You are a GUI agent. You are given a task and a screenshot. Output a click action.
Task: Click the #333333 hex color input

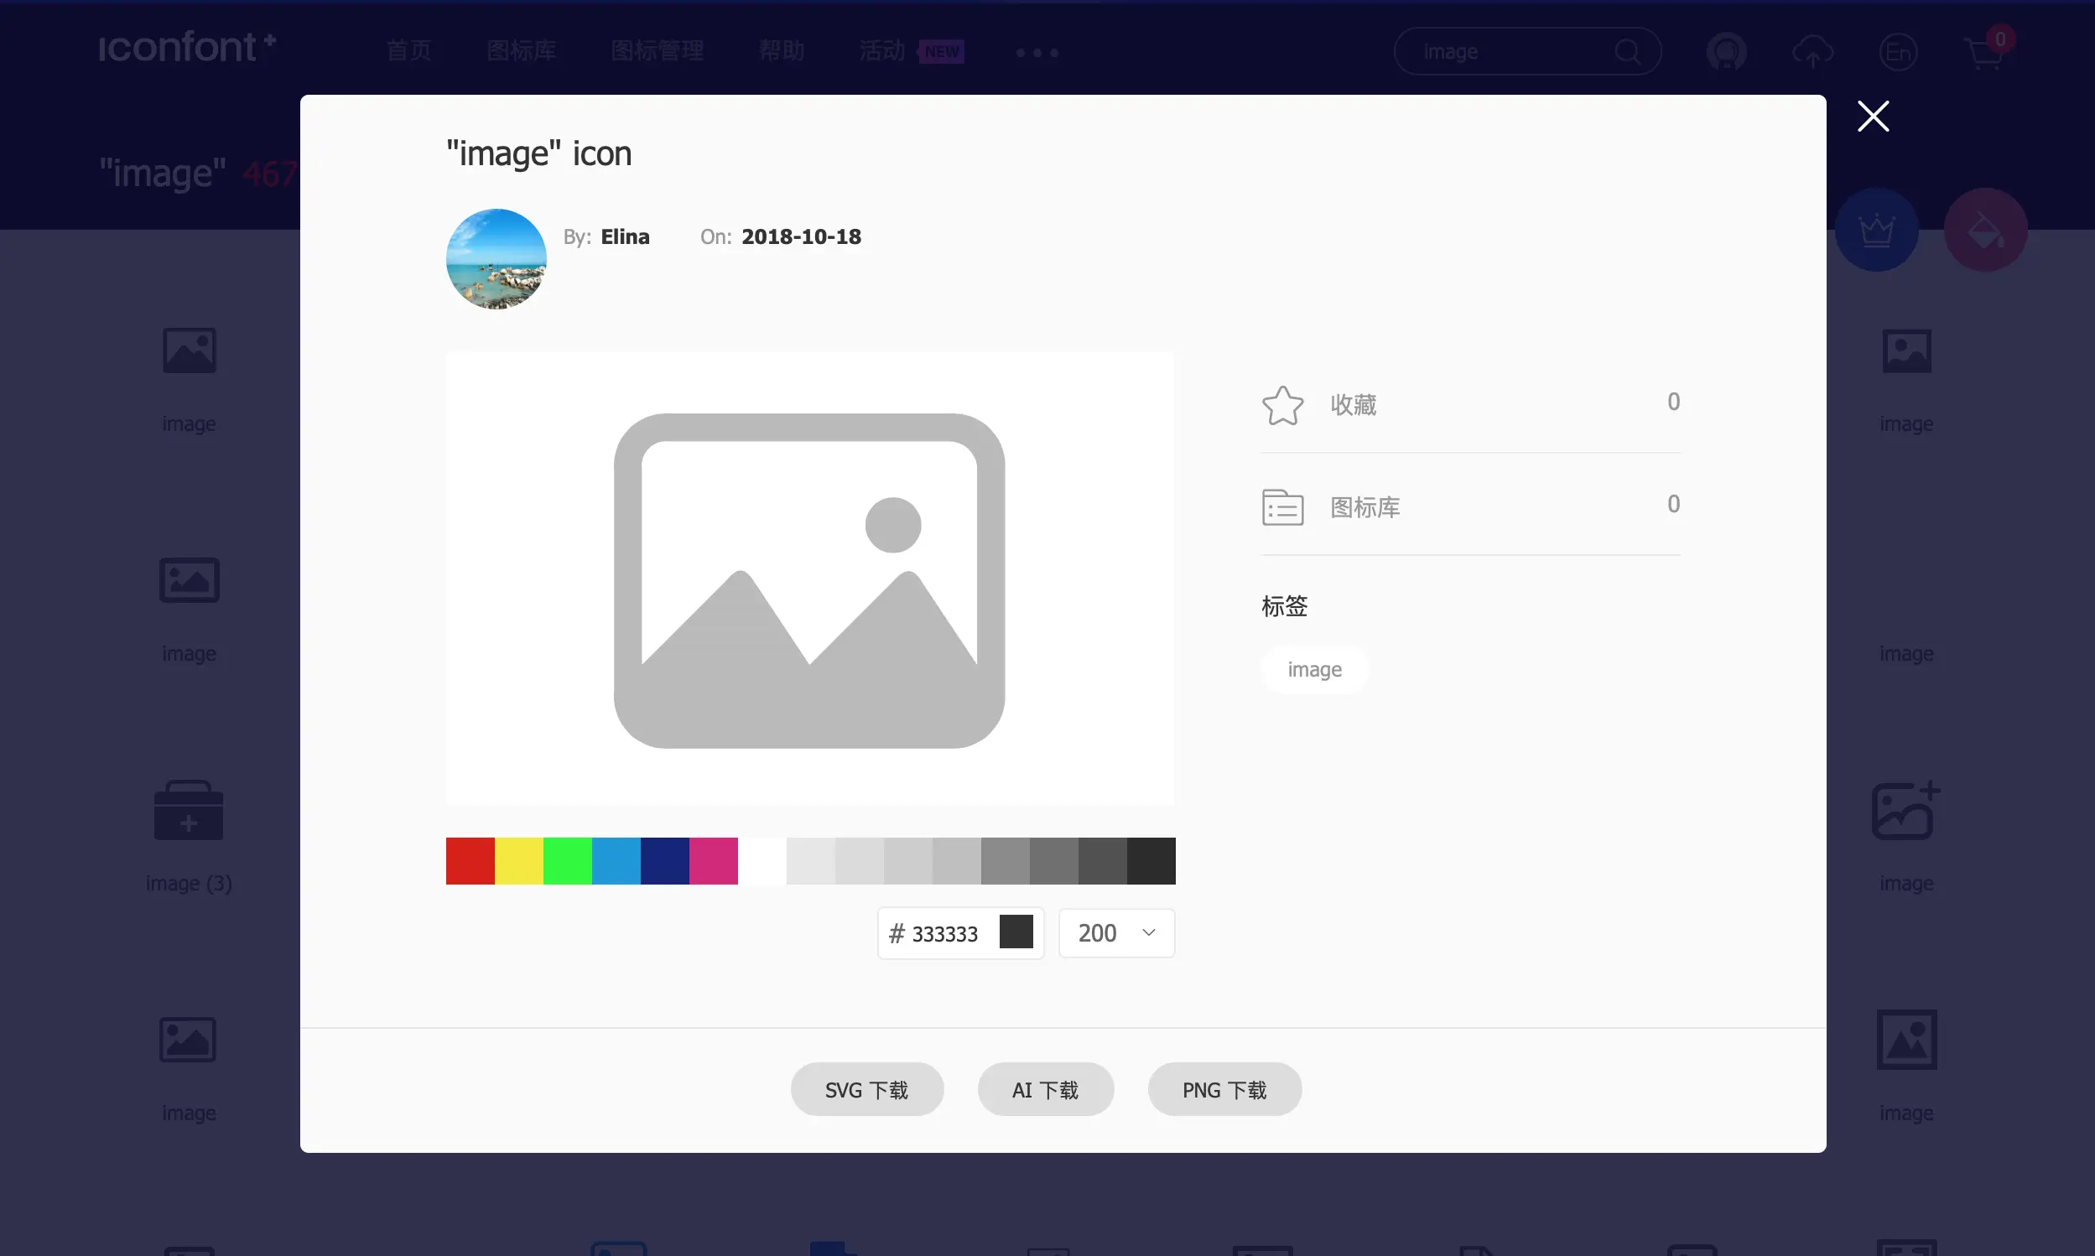(x=944, y=932)
